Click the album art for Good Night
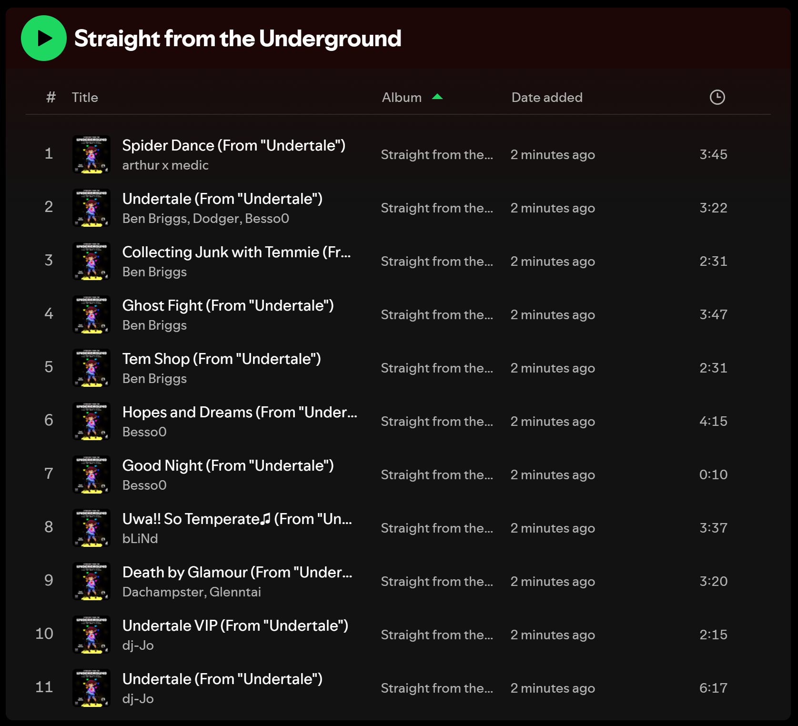798x726 pixels. (91, 474)
